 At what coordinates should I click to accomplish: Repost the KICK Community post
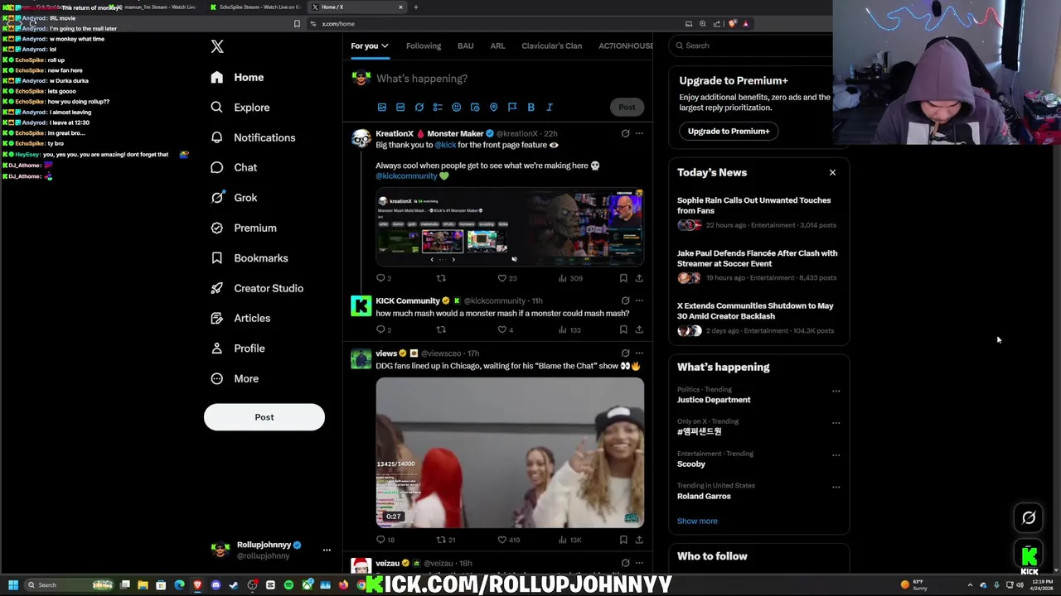[x=441, y=329]
